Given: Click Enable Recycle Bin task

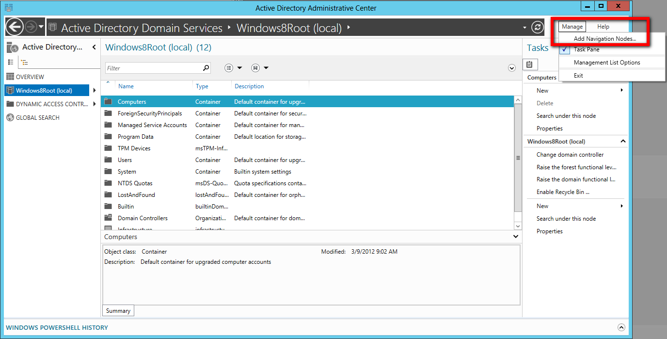Looking at the screenshot, I should (563, 192).
